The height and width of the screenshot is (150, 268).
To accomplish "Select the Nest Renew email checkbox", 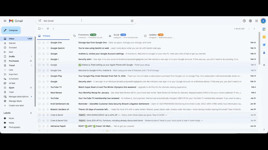I will pyautogui.click(x=39, y=93).
